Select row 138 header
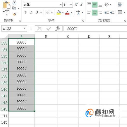The width and height of the screenshot is (127, 127). tap(4, 75)
